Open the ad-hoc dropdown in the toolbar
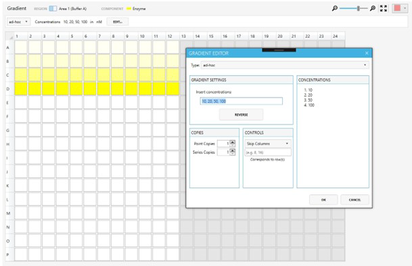 point(18,22)
